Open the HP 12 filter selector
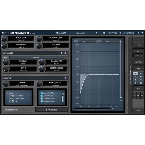Viewport: 145px width, 145px height. [85, 41]
